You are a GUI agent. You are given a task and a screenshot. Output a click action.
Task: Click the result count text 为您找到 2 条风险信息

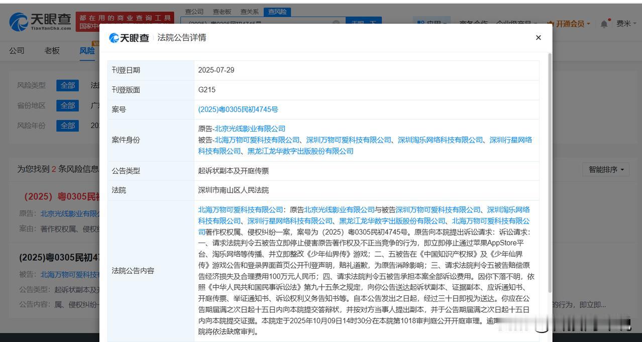point(58,169)
